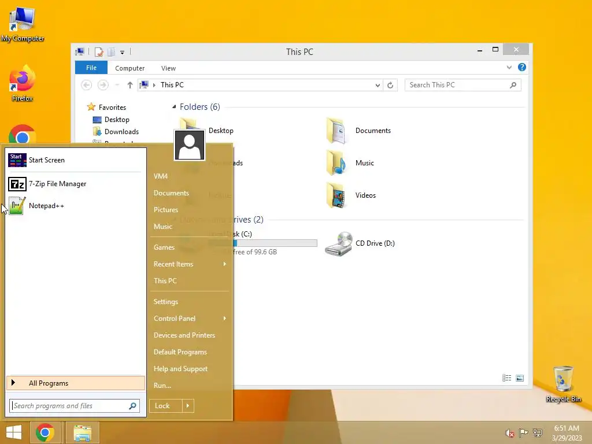Open Documents from the Start menu right pane
Image resolution: width=592 pixels, height=444 pixels.
tap(171, 193)
